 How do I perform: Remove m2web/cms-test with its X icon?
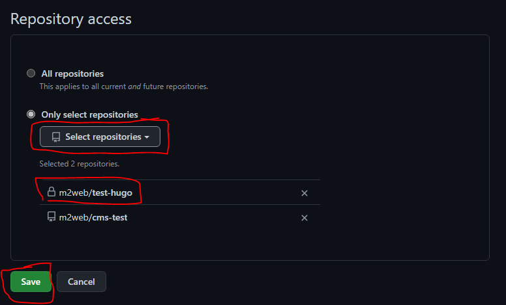click(305, 218)
